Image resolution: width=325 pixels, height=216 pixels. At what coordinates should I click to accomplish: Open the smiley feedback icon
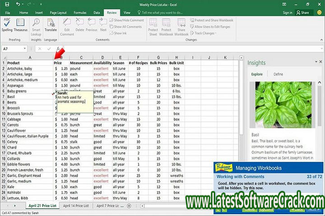[x=320, y=13]
